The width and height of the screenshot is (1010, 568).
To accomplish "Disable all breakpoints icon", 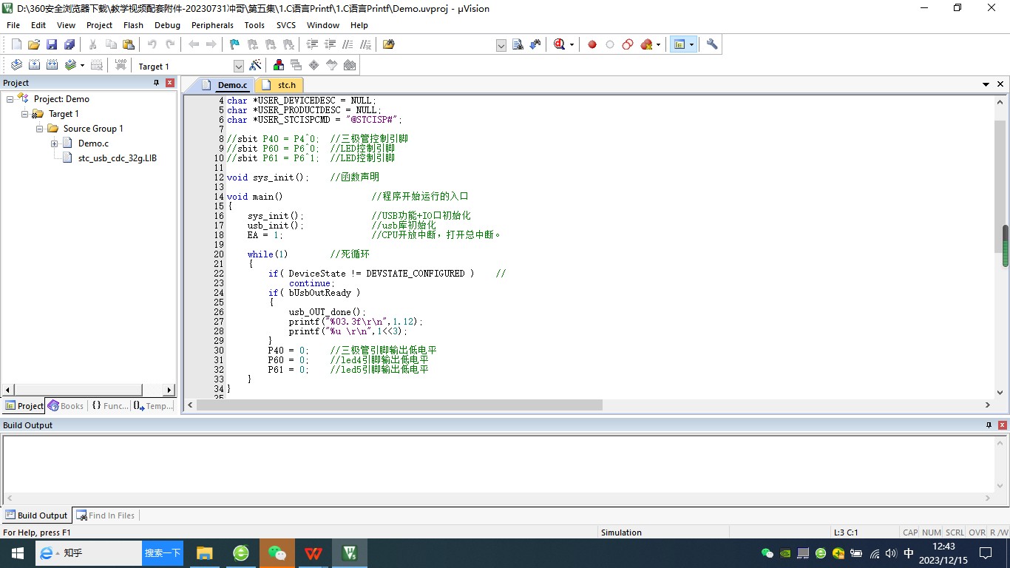I will 628,44.
